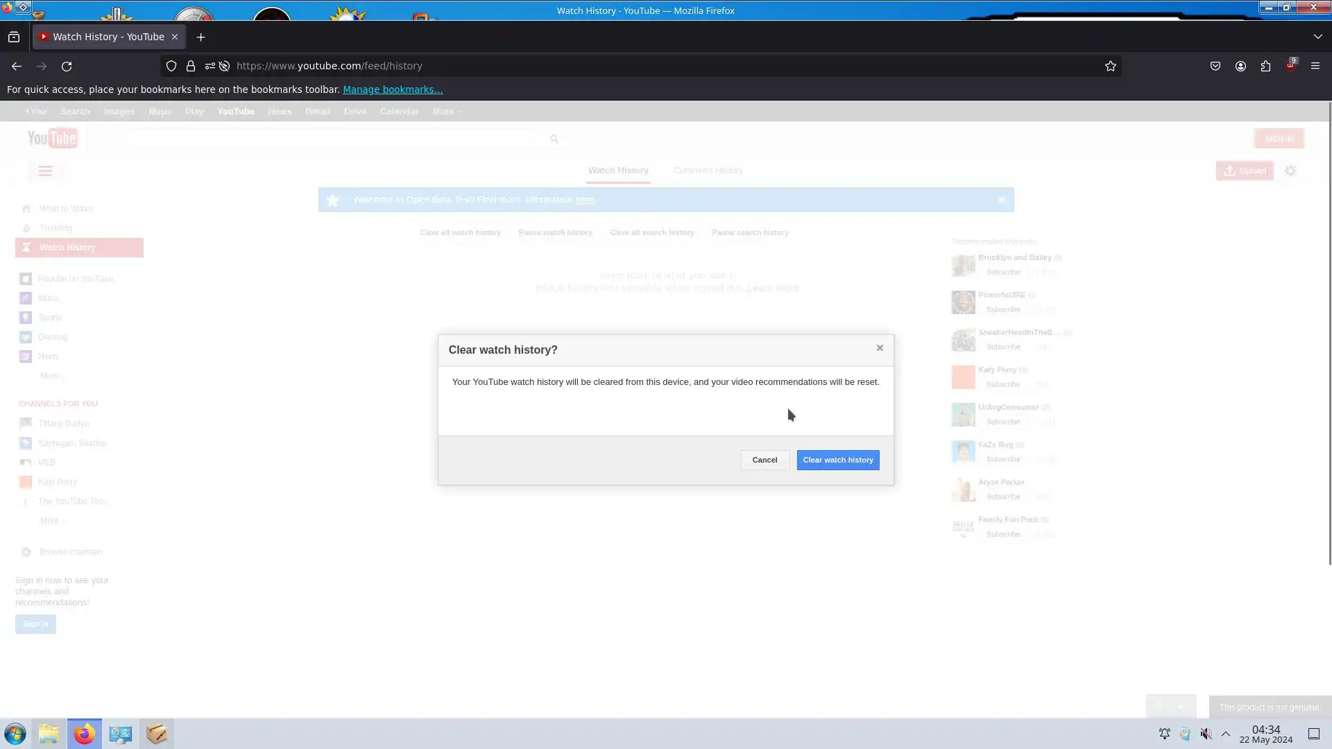The height and width of the screenshot is (749, 1332).
Task: Reload the page with refresh icon
Action: pyautogui.click(x=67, y=67)
